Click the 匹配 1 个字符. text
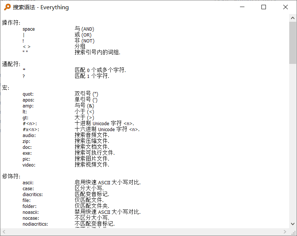Viewport: 297px width, 236px height. [92, 76]
